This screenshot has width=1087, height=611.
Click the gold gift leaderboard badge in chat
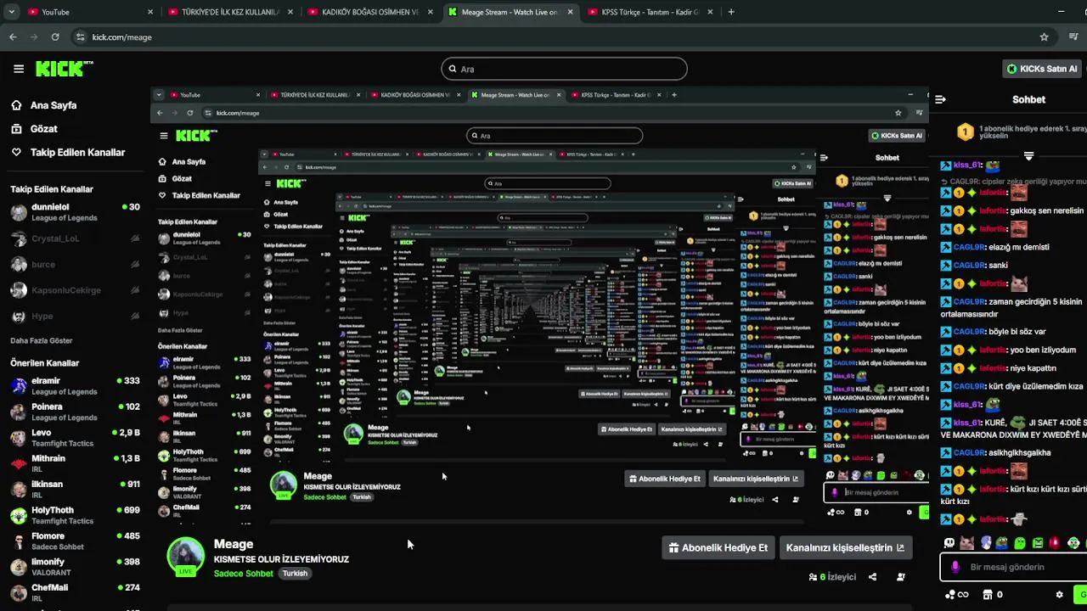965,132
